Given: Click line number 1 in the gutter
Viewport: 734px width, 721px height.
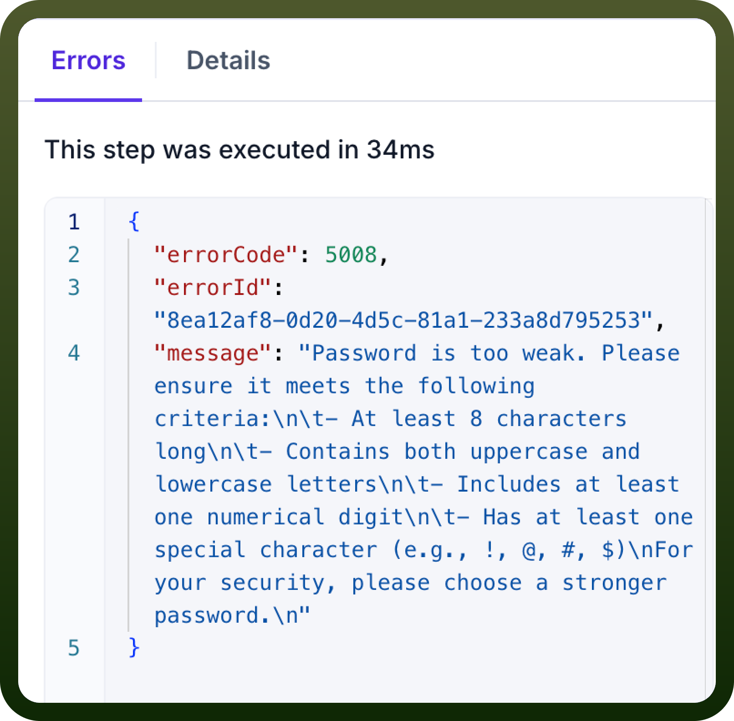Looking at the screenshot, I should click(x=74, y=222).
